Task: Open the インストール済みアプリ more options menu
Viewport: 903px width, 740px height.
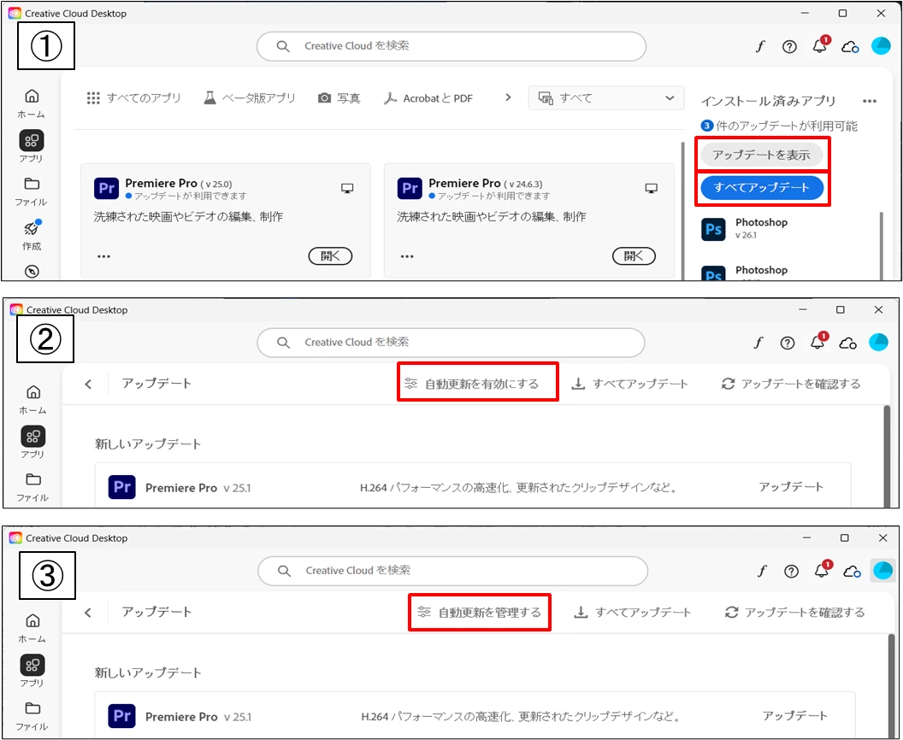Action: pos(870,102)
